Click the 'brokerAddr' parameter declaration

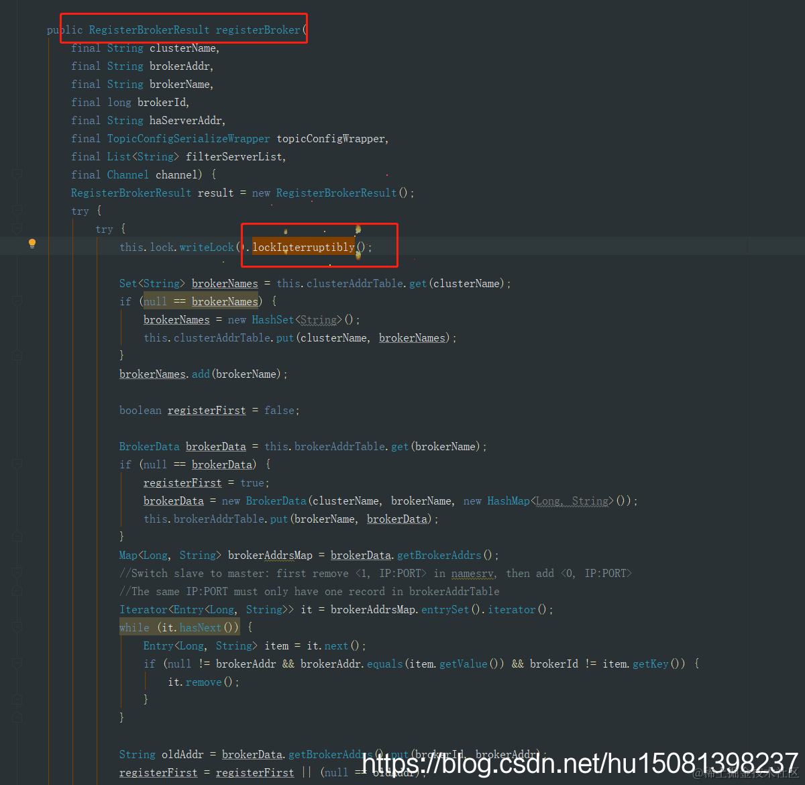179,66
